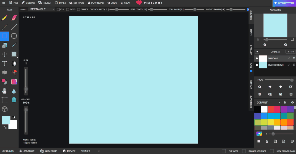Move selected layer down
This screenshot has height=154, width=296.
[280, 87]
